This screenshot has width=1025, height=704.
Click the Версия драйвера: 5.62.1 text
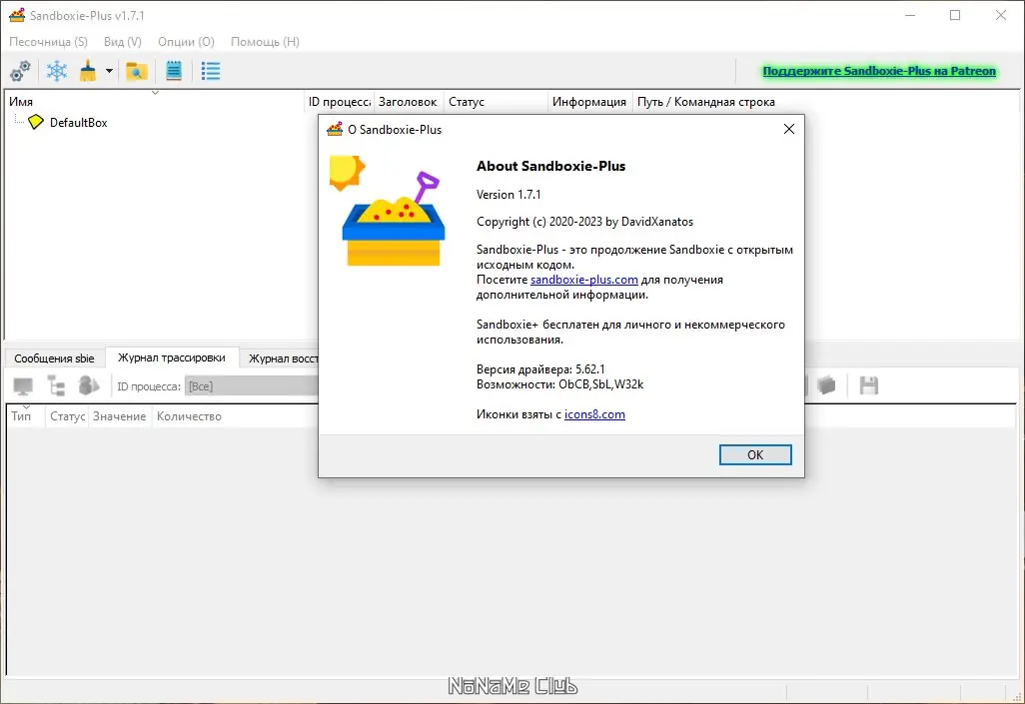[540, 368]
